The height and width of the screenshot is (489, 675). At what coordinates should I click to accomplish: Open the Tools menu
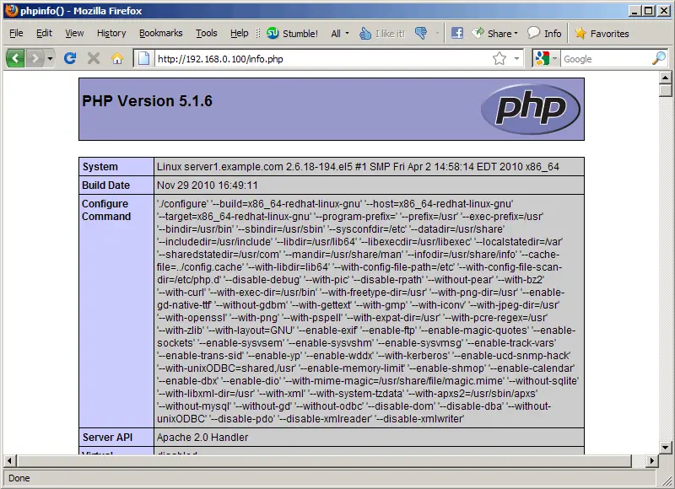(x=206, y=33)
